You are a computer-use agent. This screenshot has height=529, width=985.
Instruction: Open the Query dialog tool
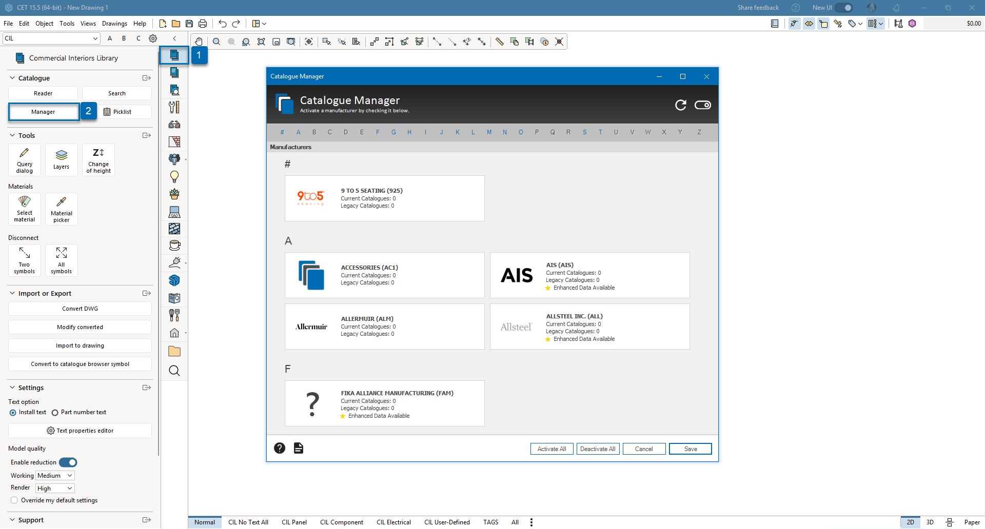click(x=24, y=160)
